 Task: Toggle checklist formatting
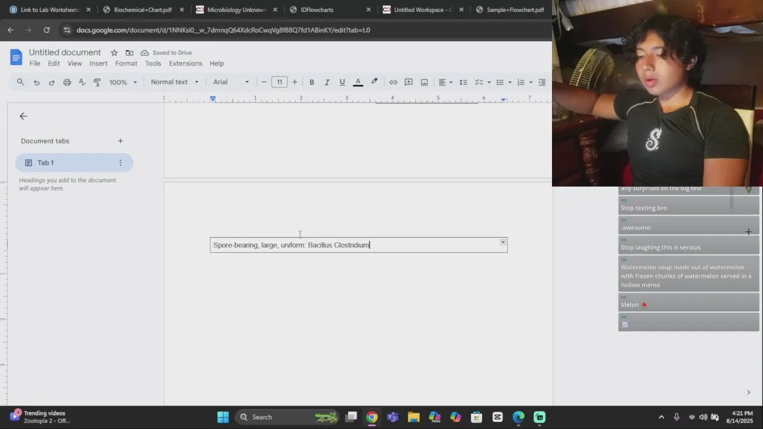point(479,82)
